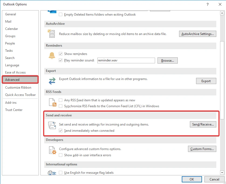This screenshot has width=226, height=184.
Task: Switch to the Mail category
Action: (x=20, y=22)
